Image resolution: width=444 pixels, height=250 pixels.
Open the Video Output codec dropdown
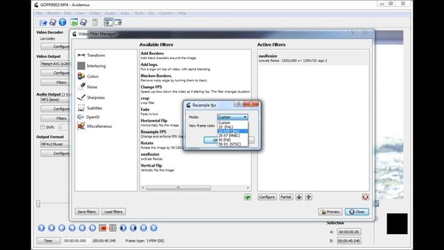(55, 64)
